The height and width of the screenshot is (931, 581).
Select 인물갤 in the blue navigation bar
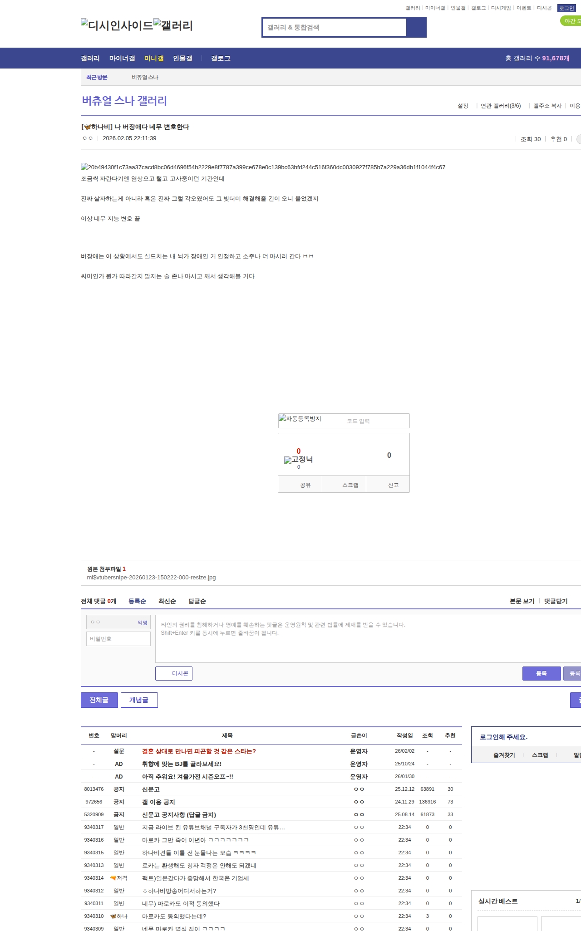pos(182,59)
